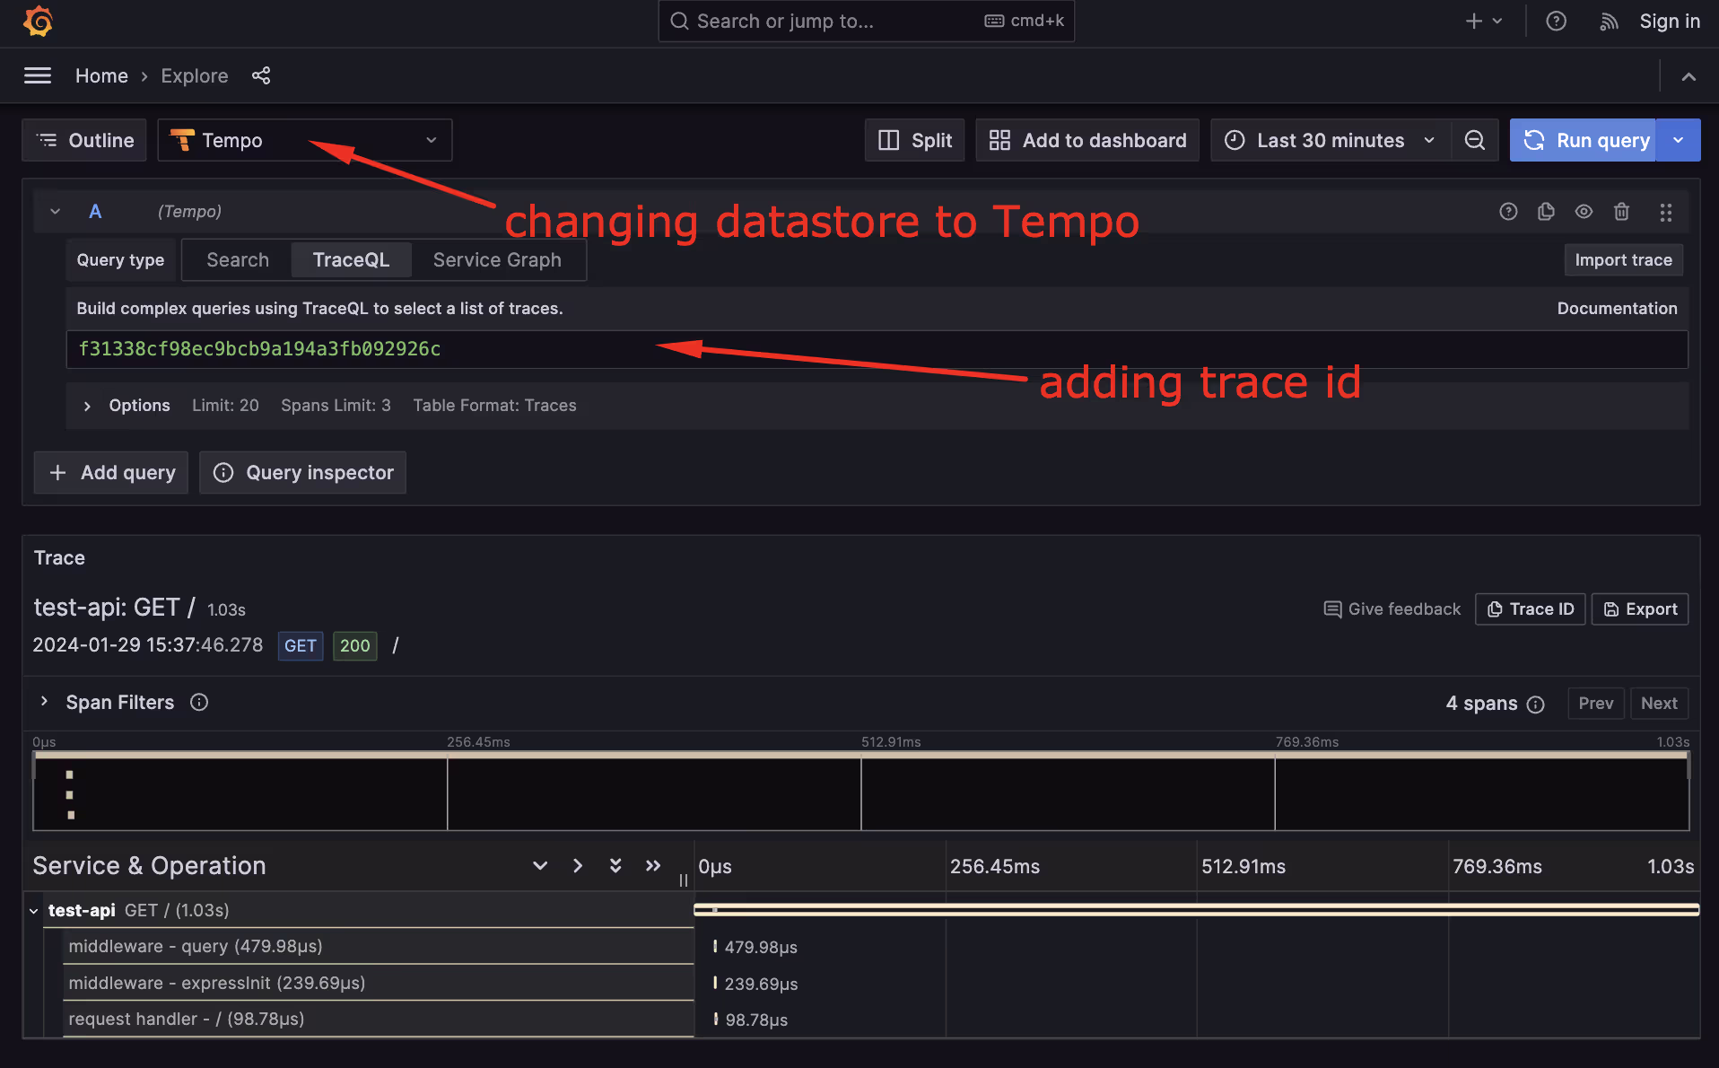
Task: Go to Home breadcrumb
Action: click(101, 76)
